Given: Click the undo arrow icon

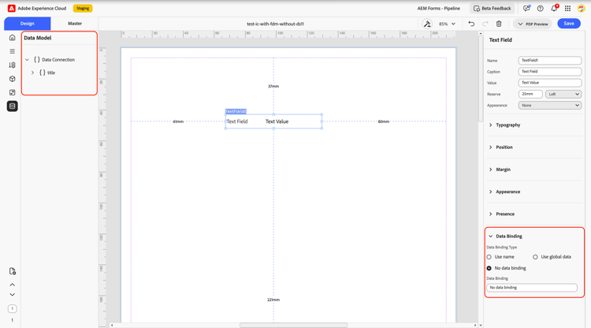Looking at the screenshot, I should coord(471,24).
